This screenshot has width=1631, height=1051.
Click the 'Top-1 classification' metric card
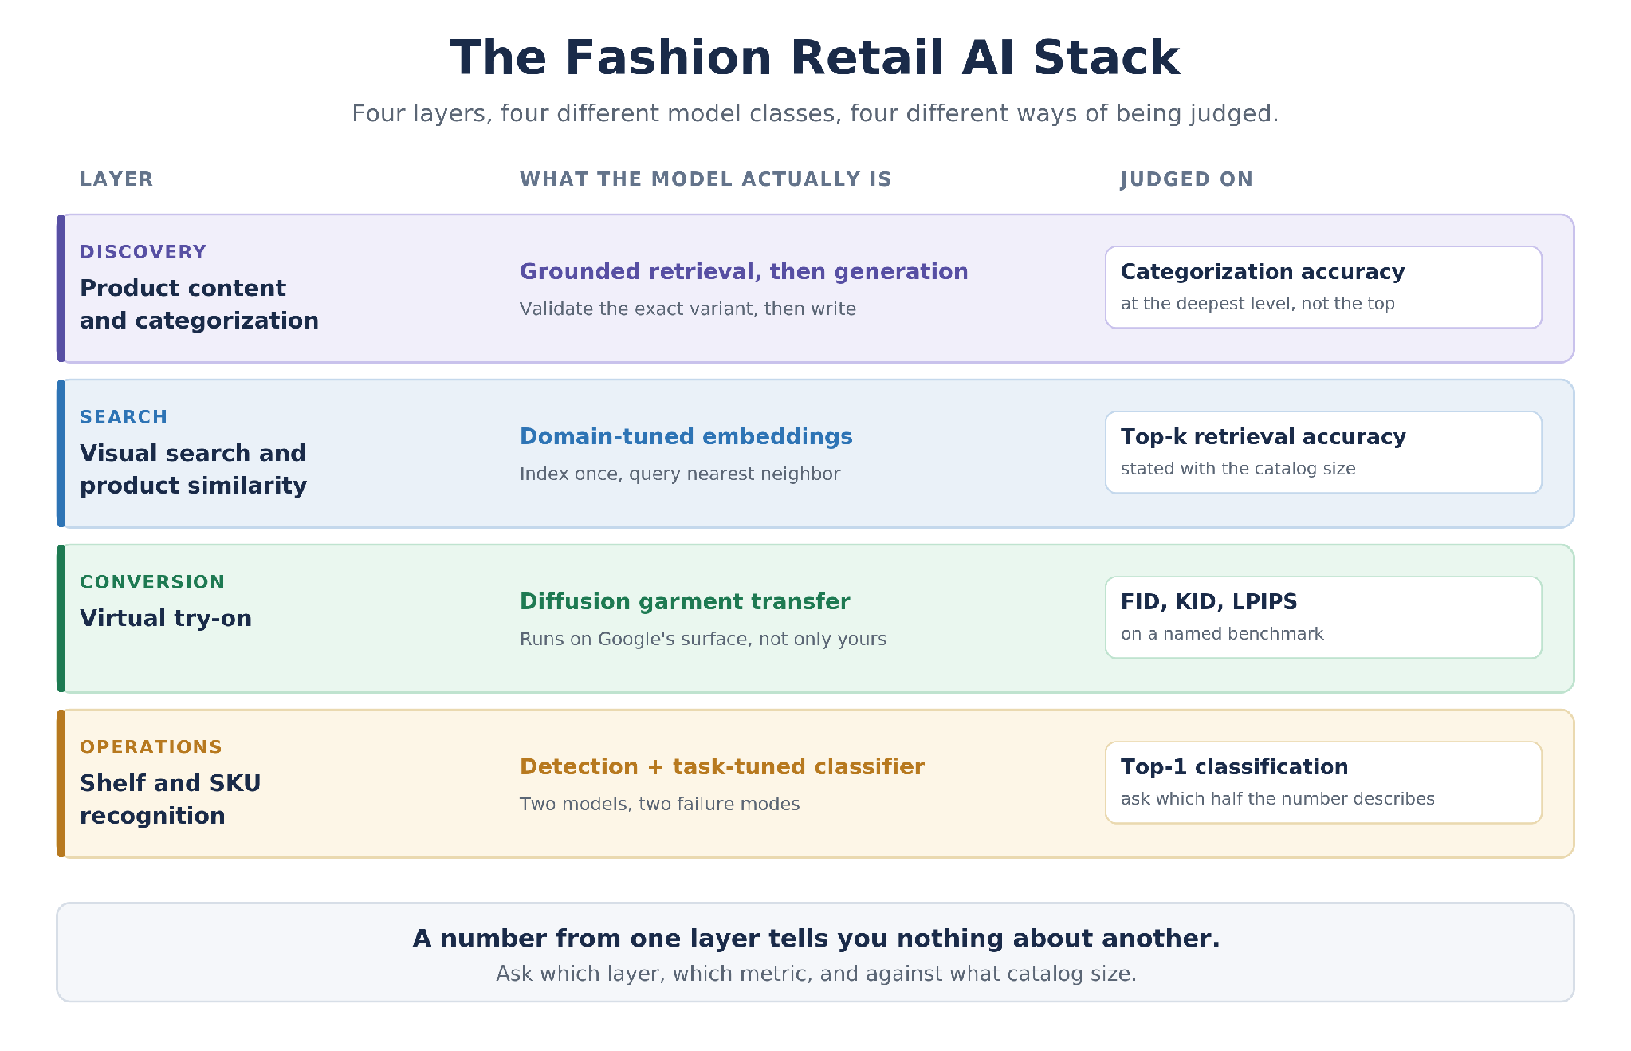(x=1323, y=782)
